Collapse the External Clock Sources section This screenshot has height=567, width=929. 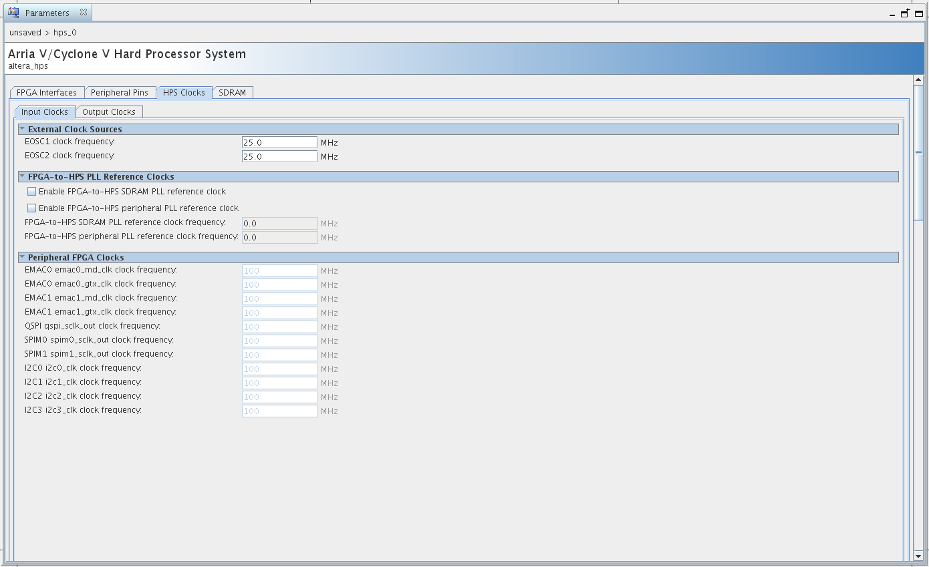pos(22,129)
